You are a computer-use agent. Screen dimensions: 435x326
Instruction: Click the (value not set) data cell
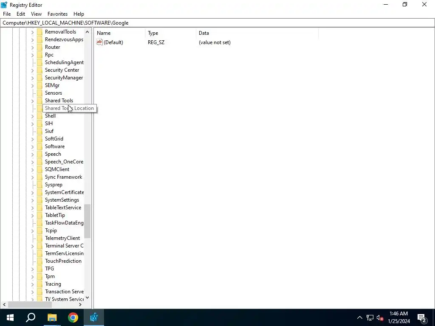coord(215,42)
